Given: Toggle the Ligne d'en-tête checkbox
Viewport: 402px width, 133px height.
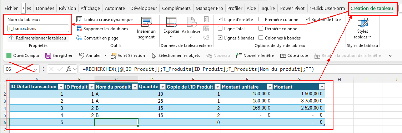Looking at the screenshot, I should tap(220, 20).
